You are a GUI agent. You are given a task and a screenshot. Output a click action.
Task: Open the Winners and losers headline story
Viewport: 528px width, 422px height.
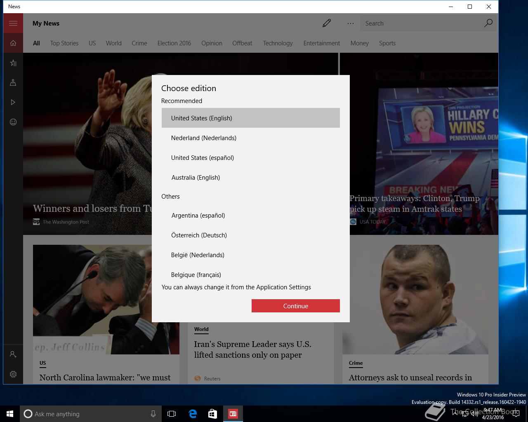[92, 209]
